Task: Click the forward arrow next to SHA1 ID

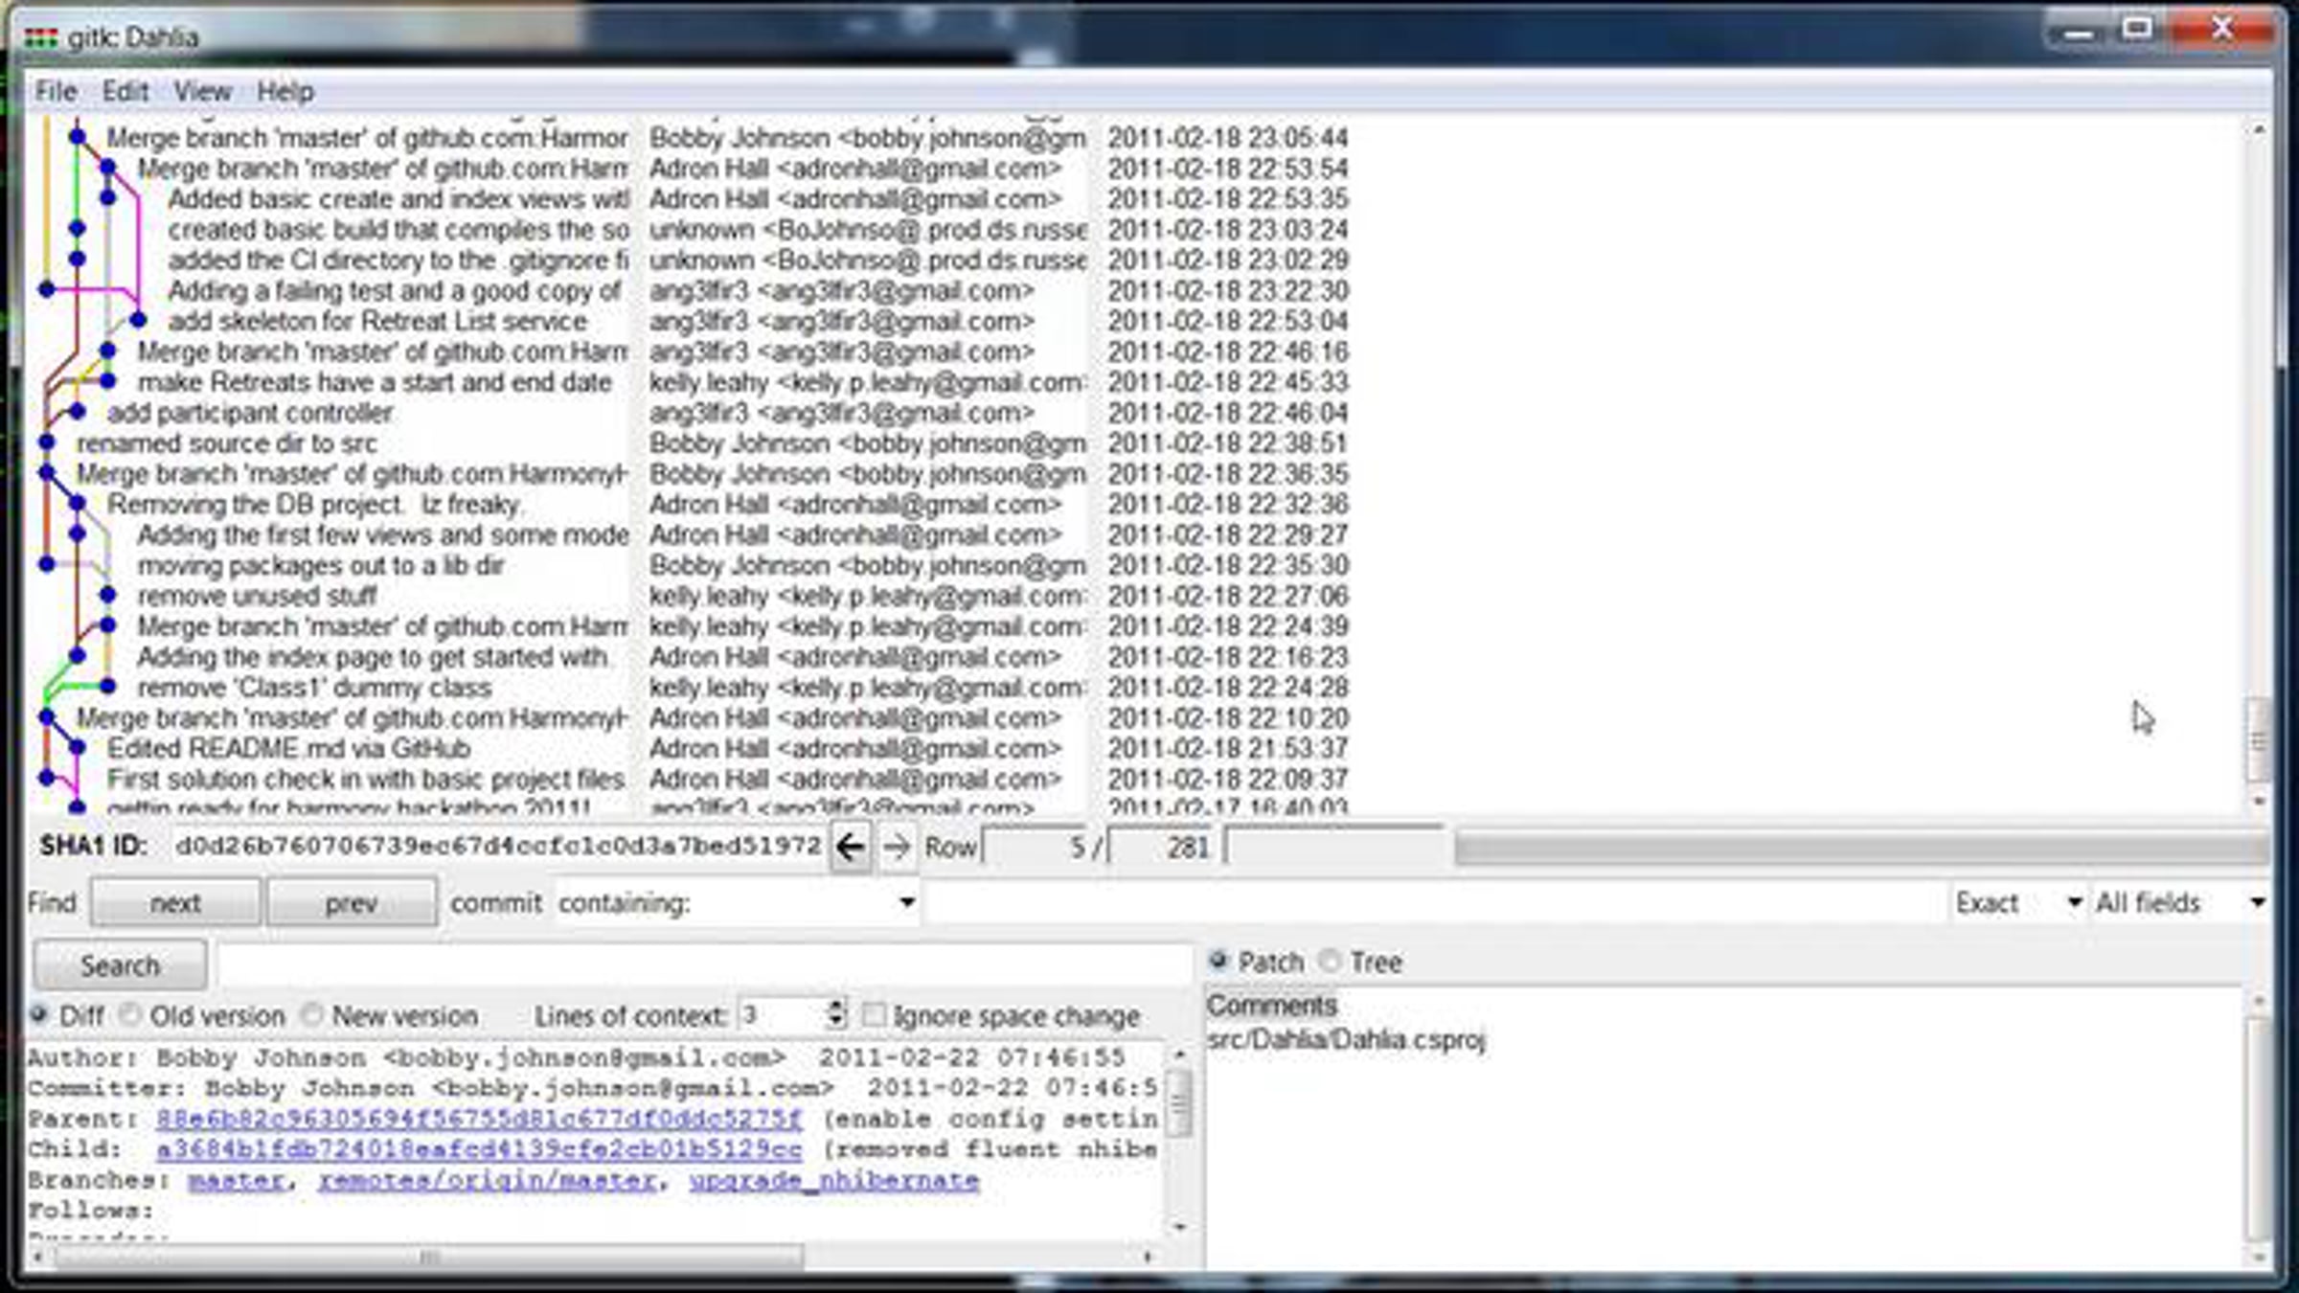Action: point(897,847)
